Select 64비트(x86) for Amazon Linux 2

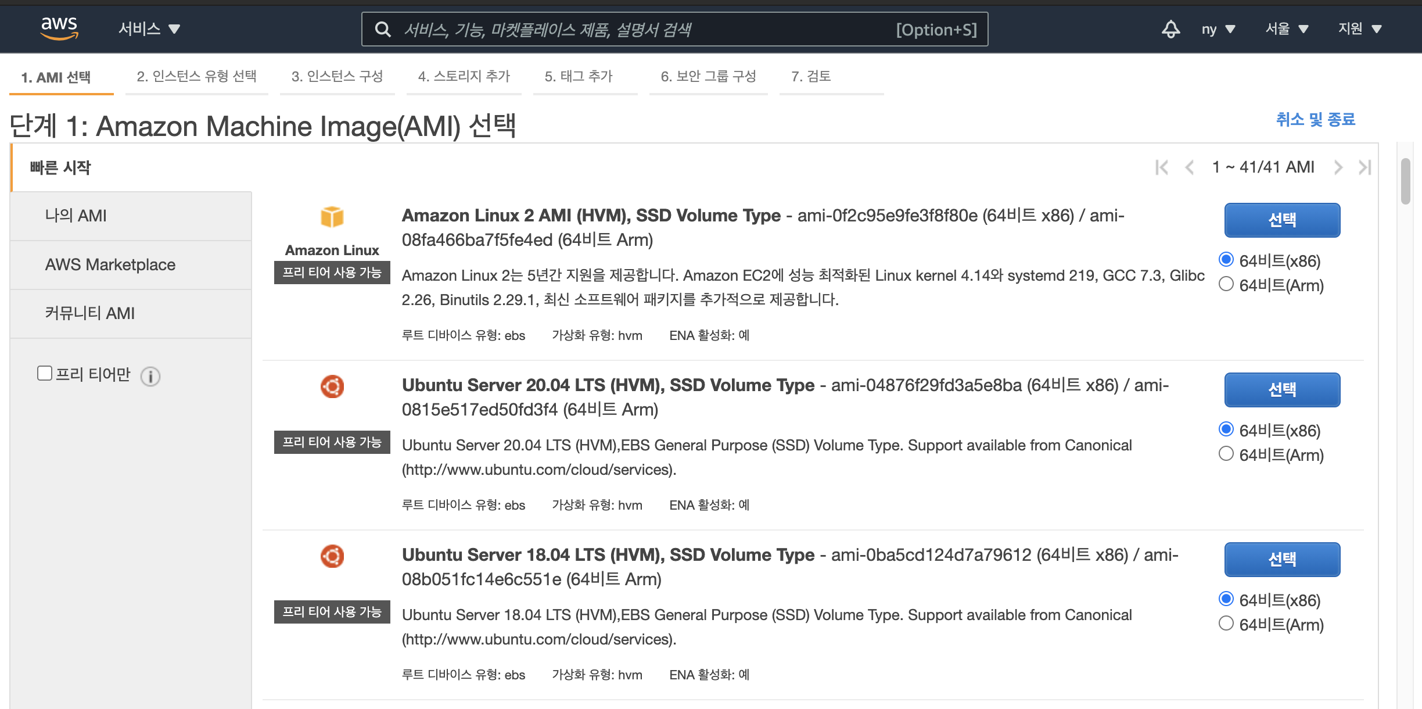1226,259
